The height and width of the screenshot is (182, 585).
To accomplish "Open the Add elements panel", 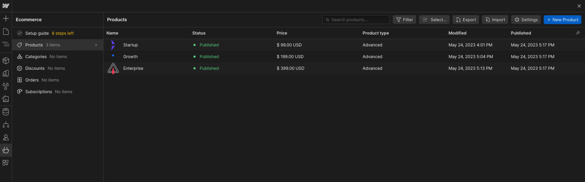I will point(6,19).
